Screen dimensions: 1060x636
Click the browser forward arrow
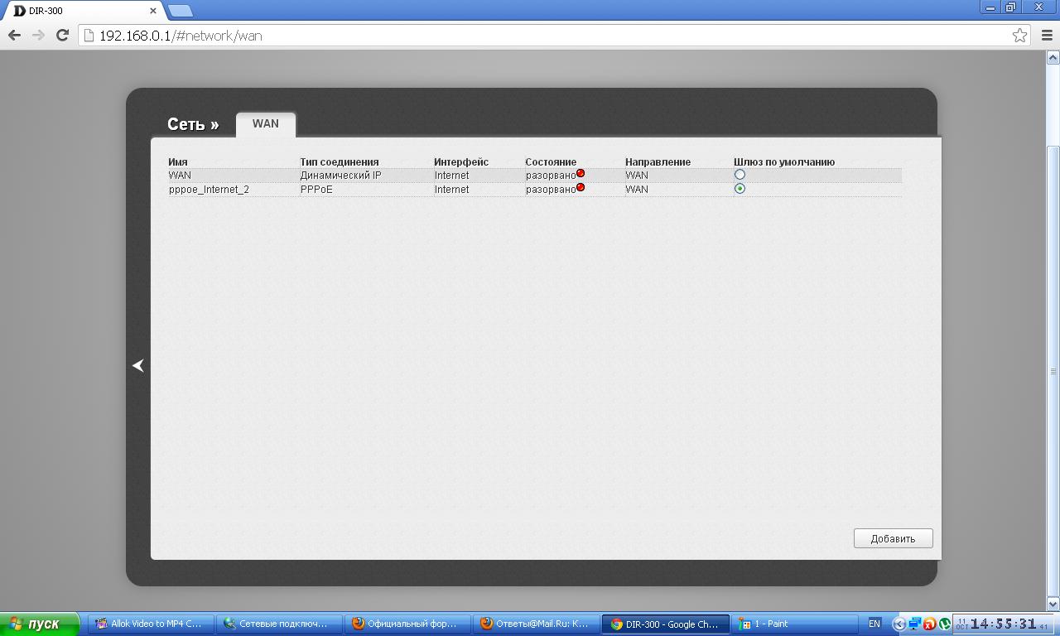(x=38, y=35)
